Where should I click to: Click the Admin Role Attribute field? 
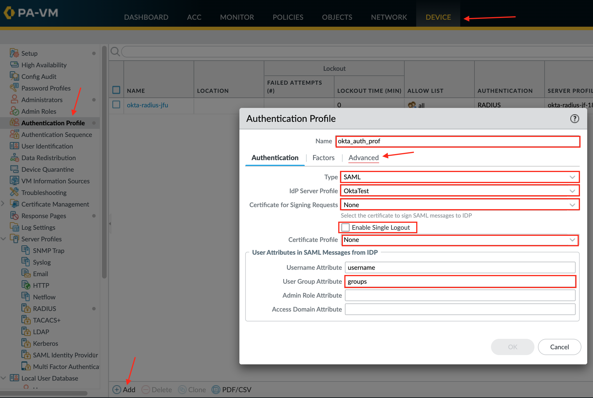(460, 295)
